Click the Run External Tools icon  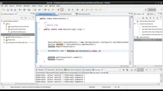[29, 10]
